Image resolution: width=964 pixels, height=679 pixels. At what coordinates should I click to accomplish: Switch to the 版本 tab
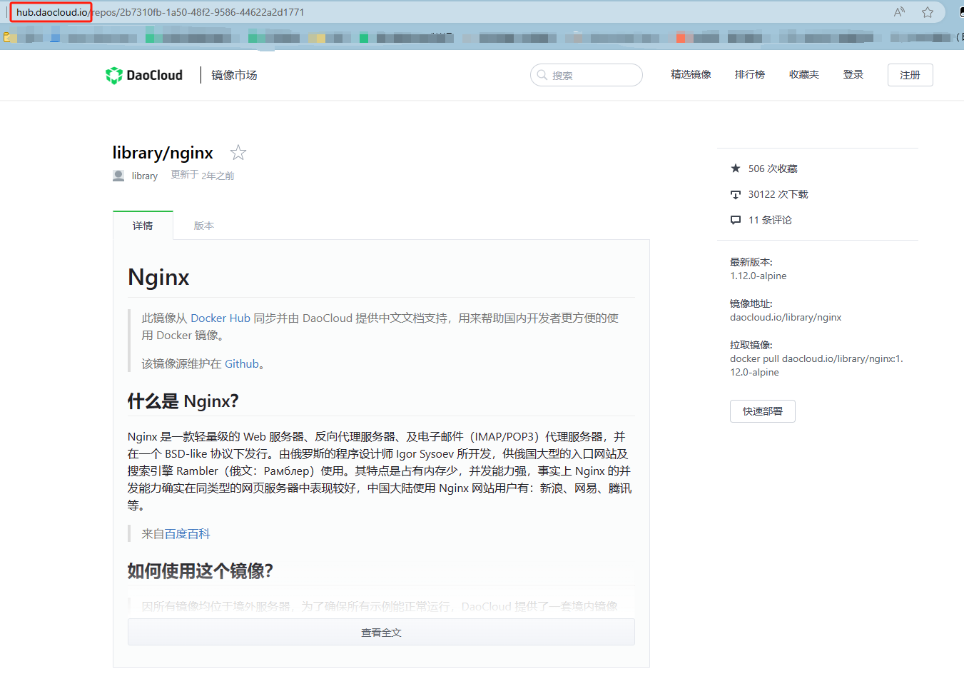[x=204, y=226]
